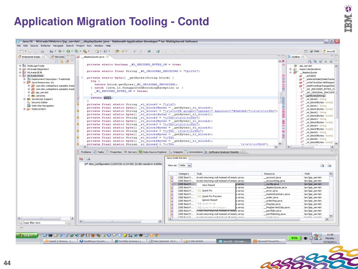Screen dimensions: 358x269
Task: Click the green Run toolbar icon
Action: coord(68,51)
